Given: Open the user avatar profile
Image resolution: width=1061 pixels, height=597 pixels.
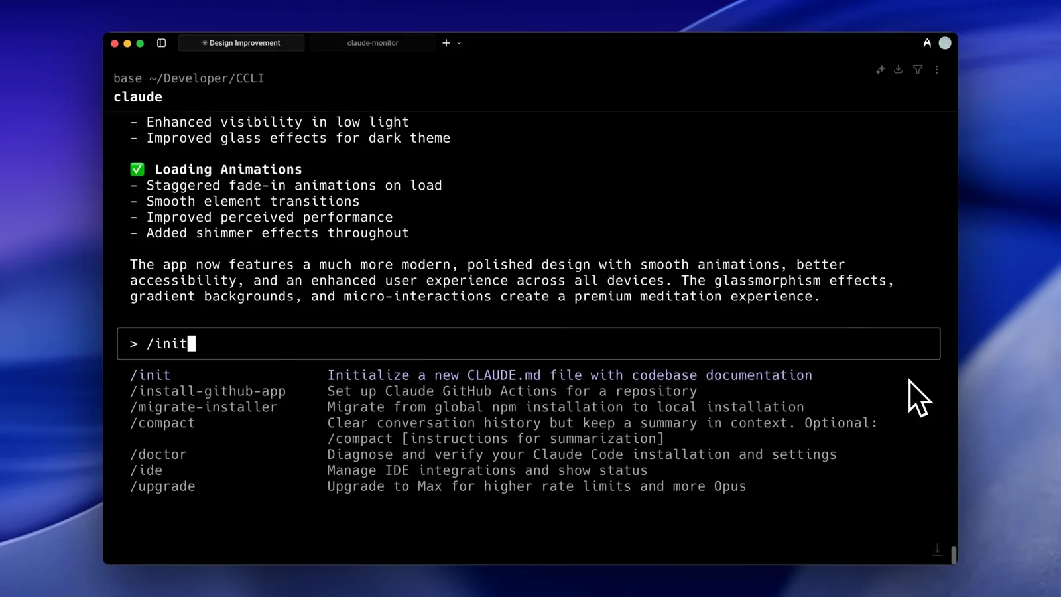Looking at the screenshot, I should 945,43.
